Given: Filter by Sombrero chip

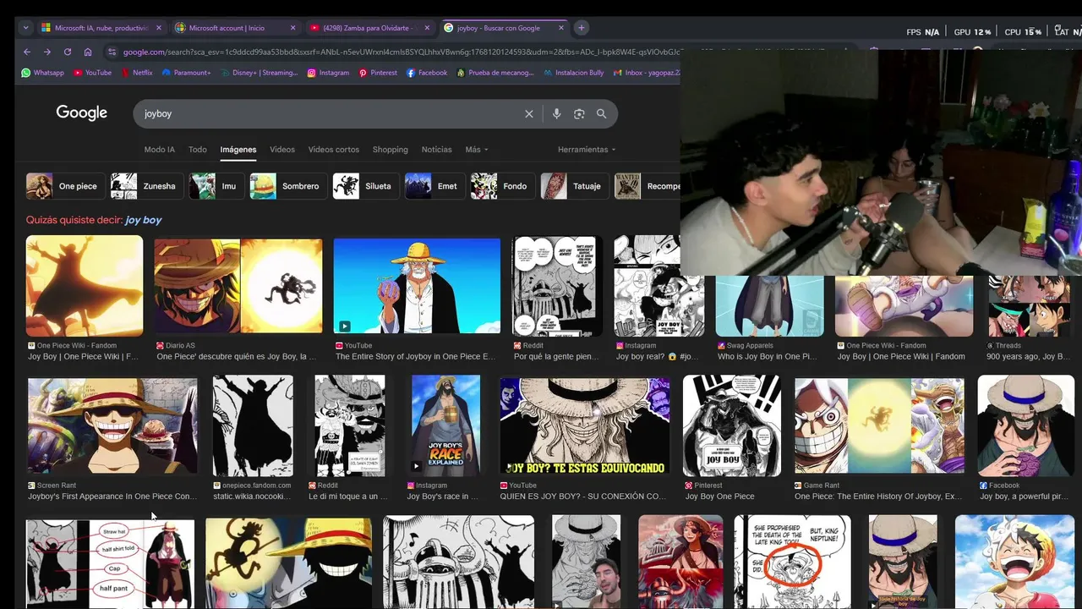Looking at the screenshot, I should (287, 186).
